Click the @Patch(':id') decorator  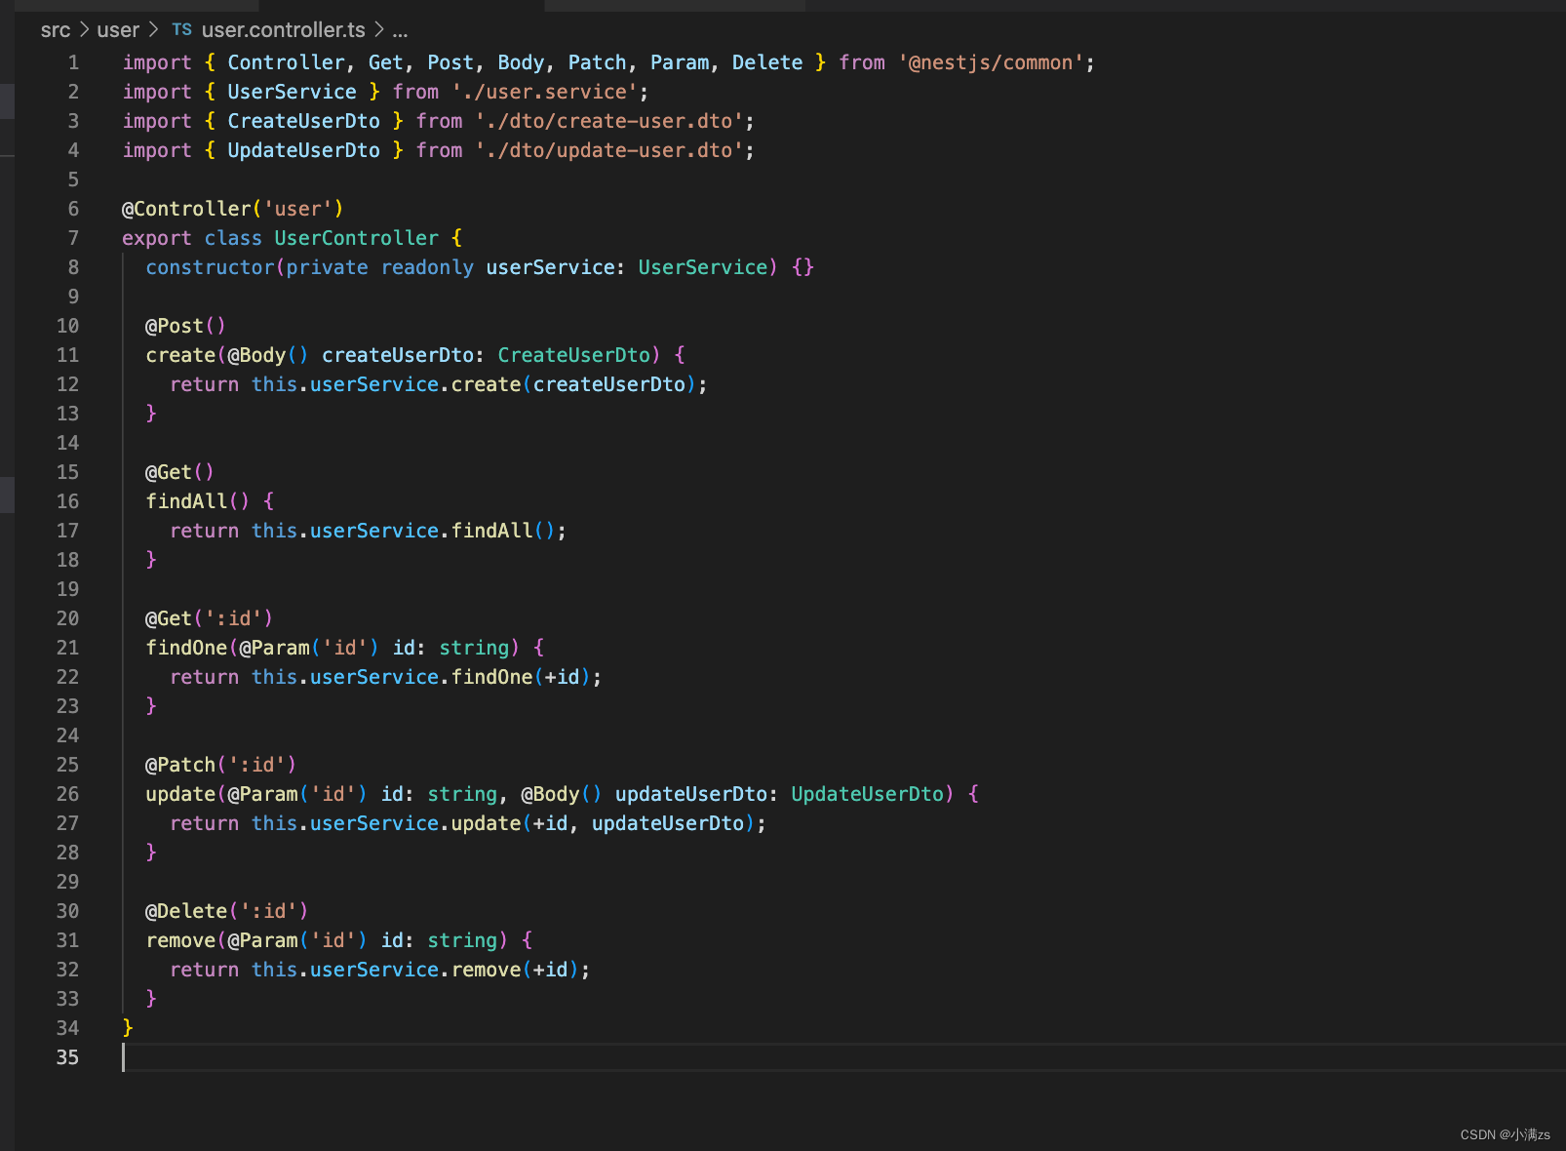[220, 765]
